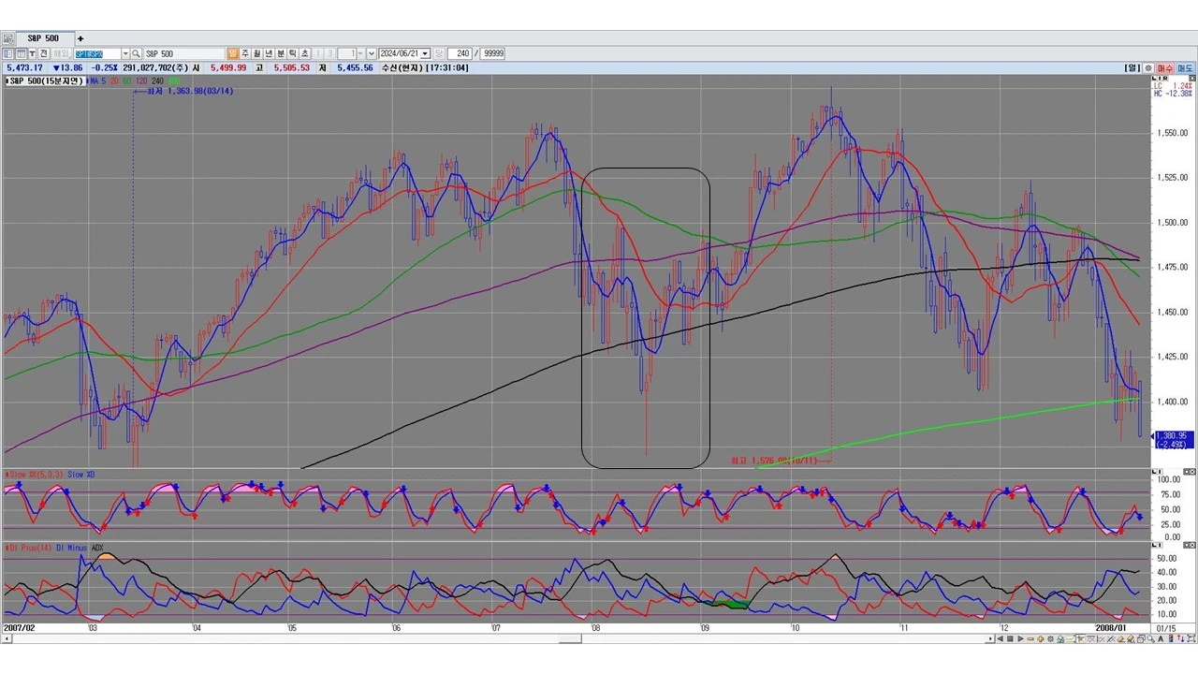Select the 분 (minute) period button

(282, 54)
